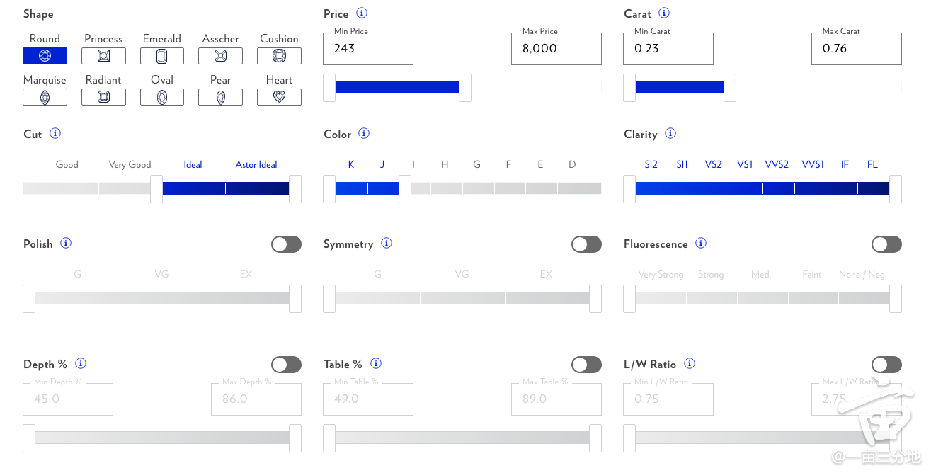Open the Price info icon
The image size is (931, 473).
point(362,13)
